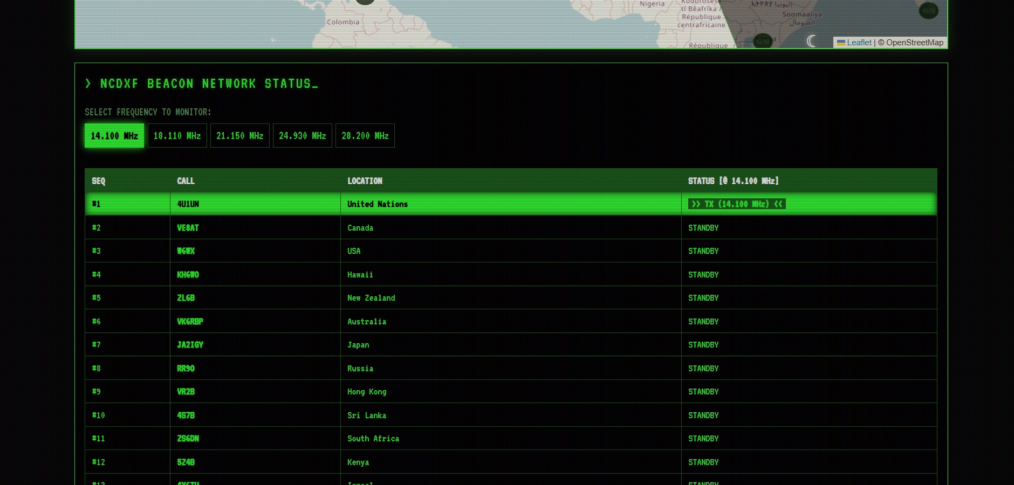The width and height of the screenshot is (1014, 485).
Task: Monitor the 21.150 MHz band
Action: point(239,136)
